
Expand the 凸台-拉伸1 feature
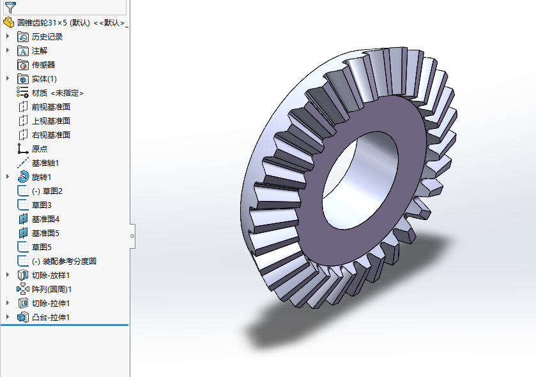[8, 316]
